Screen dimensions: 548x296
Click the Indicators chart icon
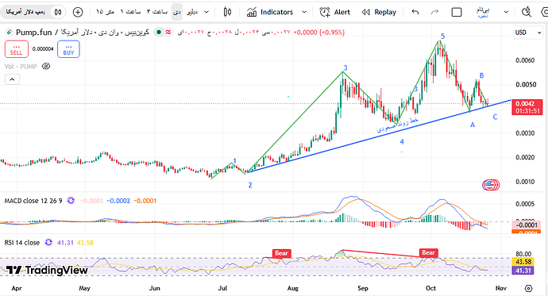(x=252, y=12)
